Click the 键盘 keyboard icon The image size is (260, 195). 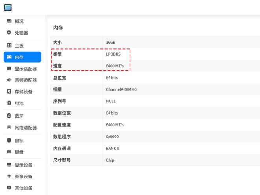(9, 152)
